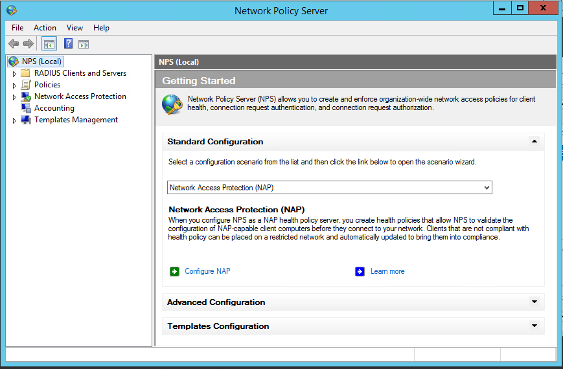Click the blue Learn more arrow icon
Image resolution: width=563 pixels, height=369 pixels.
[360, 271]
